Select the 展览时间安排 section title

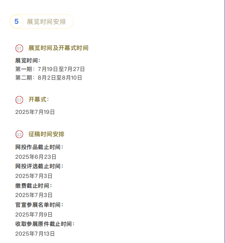46,22
